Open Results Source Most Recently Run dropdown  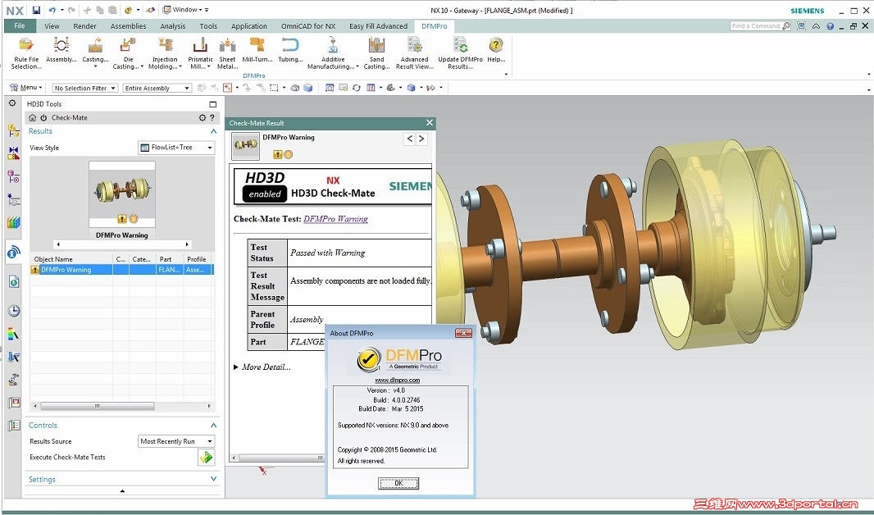click(x=176, y=441)
